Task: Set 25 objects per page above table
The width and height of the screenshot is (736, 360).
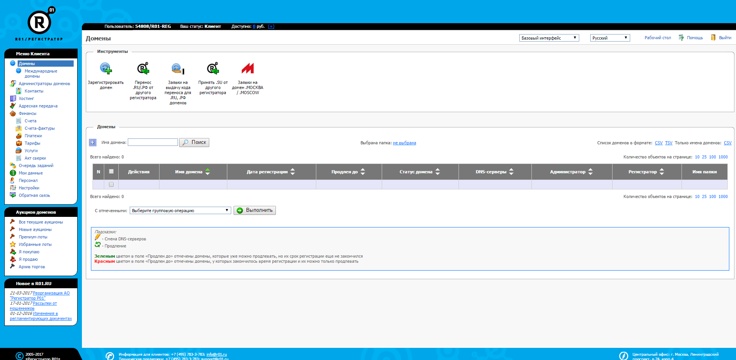Action: [x=704, y=157]
